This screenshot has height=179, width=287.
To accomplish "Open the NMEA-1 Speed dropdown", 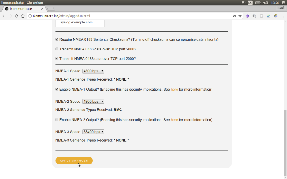I will point(93,71).
